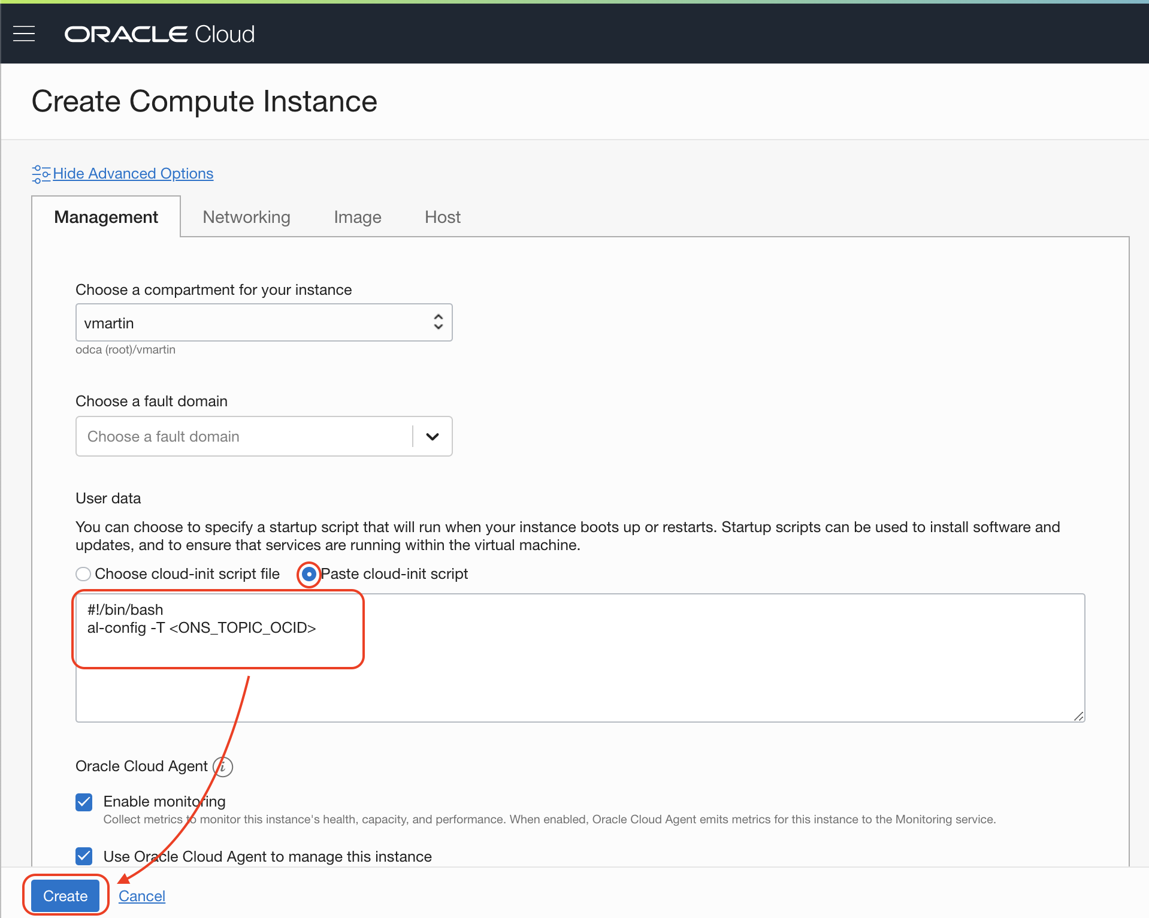This screenshot has width=1149, height=918.
Task: Click the Oracle Cloud logo
Action: (x=159, y=34)
